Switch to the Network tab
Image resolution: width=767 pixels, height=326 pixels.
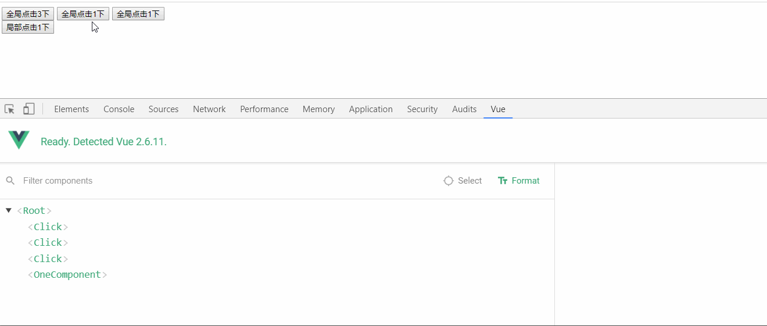click(x=209, y=109)
